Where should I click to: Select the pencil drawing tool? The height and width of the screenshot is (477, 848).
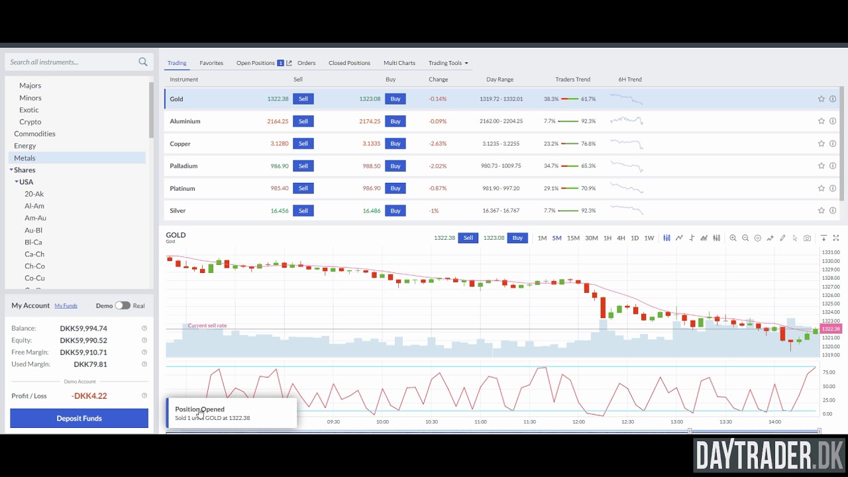[782, 238]
